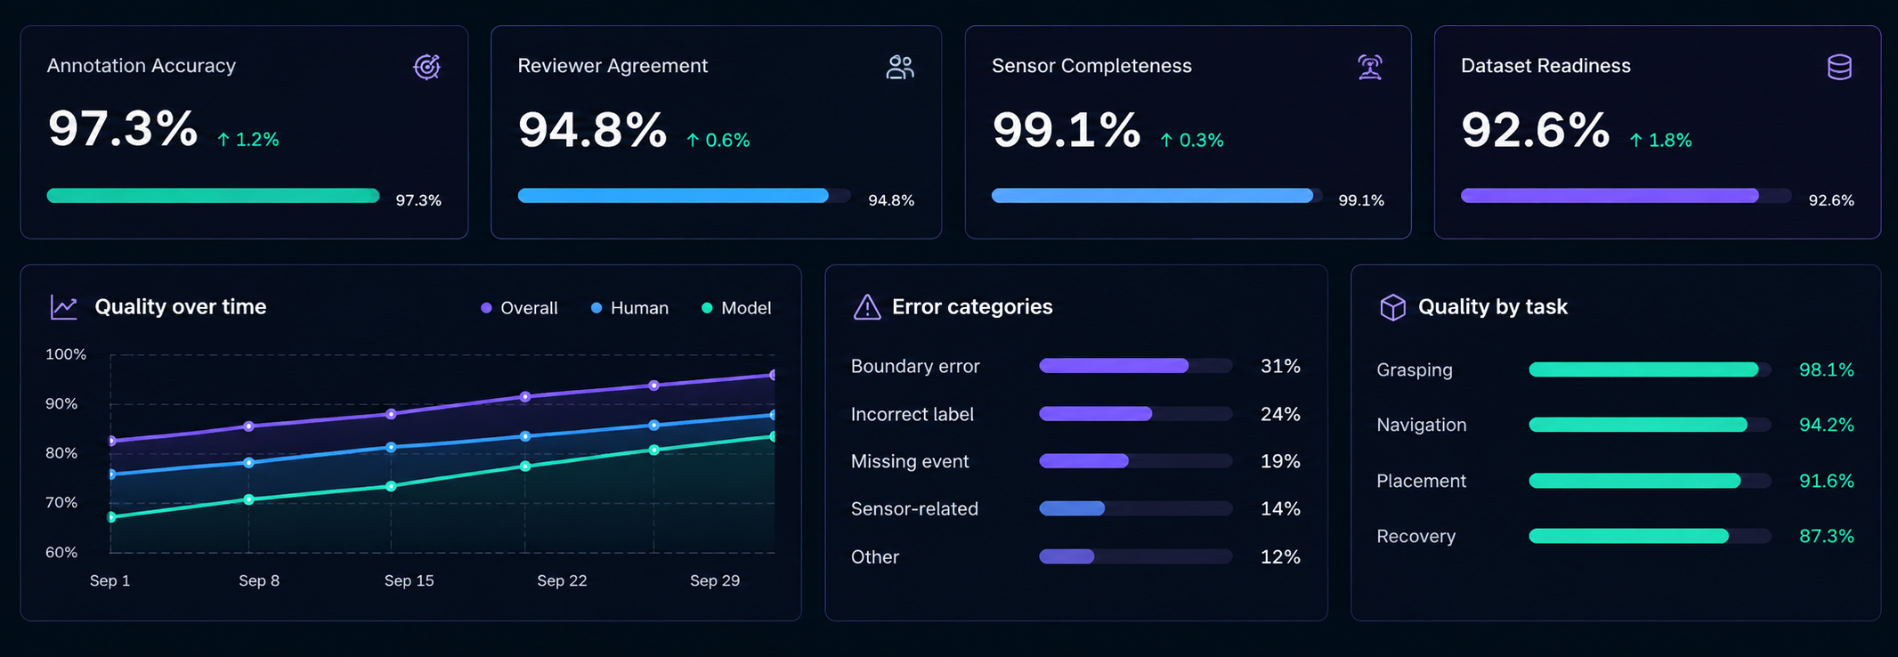Image resolution: width=1898 pixels, height=657 pixels.
Task: Click the Dataset Readiness purple progress bar
Action: tap(1626, 196)
